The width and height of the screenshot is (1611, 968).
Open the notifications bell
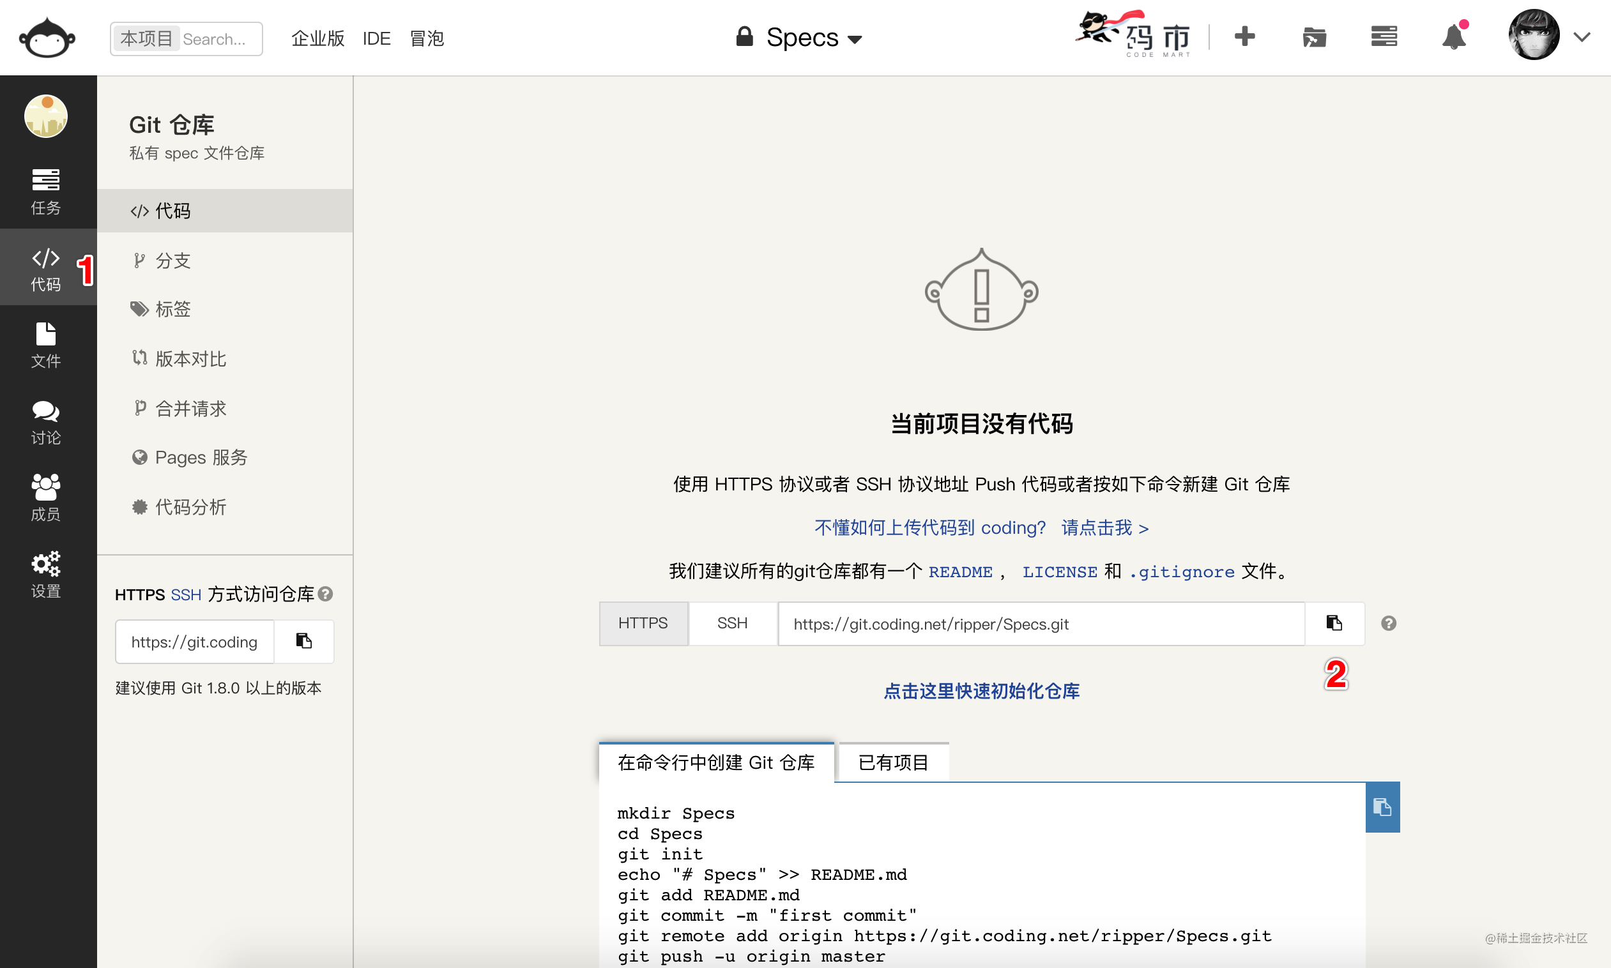[x=1454, y=36]
